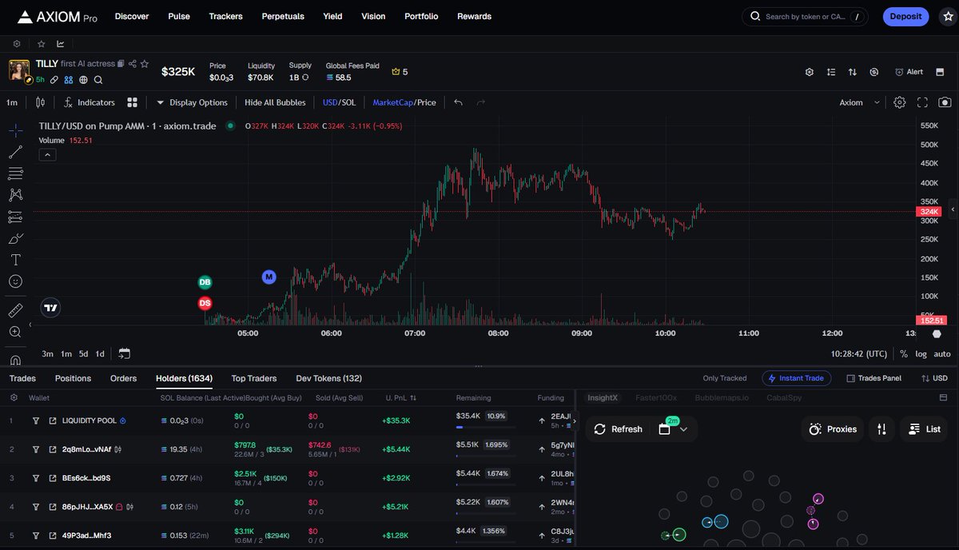Switch to the Trades tab
The height and width of the screenshot is (550, 959).
[22, 378]
